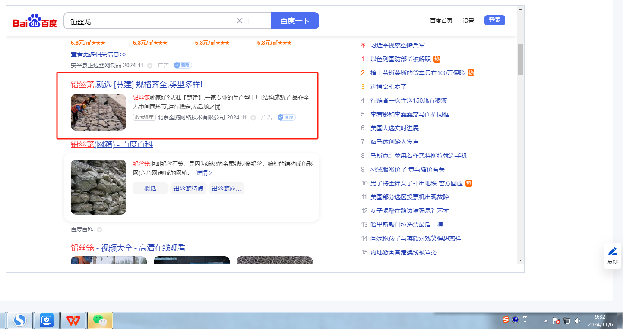Open hot search 李若彤和李雯雯穿马面裙同框
Image resolution: width=623 pixels, height=329 pixels.
coord(410,114)
